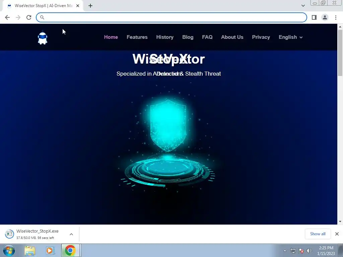Open the Privacy nav link

261,37
